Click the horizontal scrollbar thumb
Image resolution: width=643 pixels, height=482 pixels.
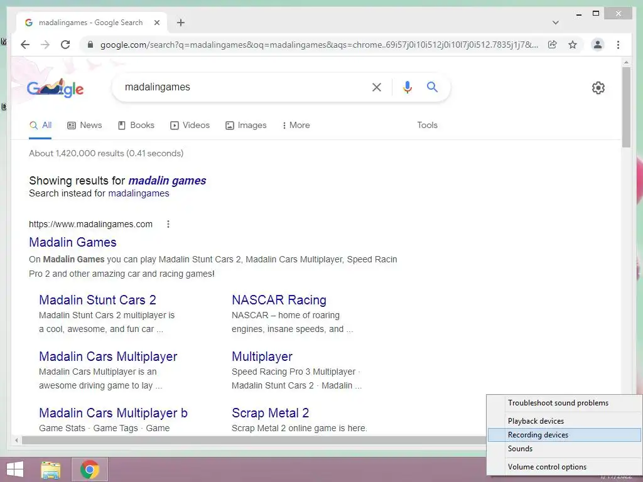pyautogui.click(x=254, y=440)
